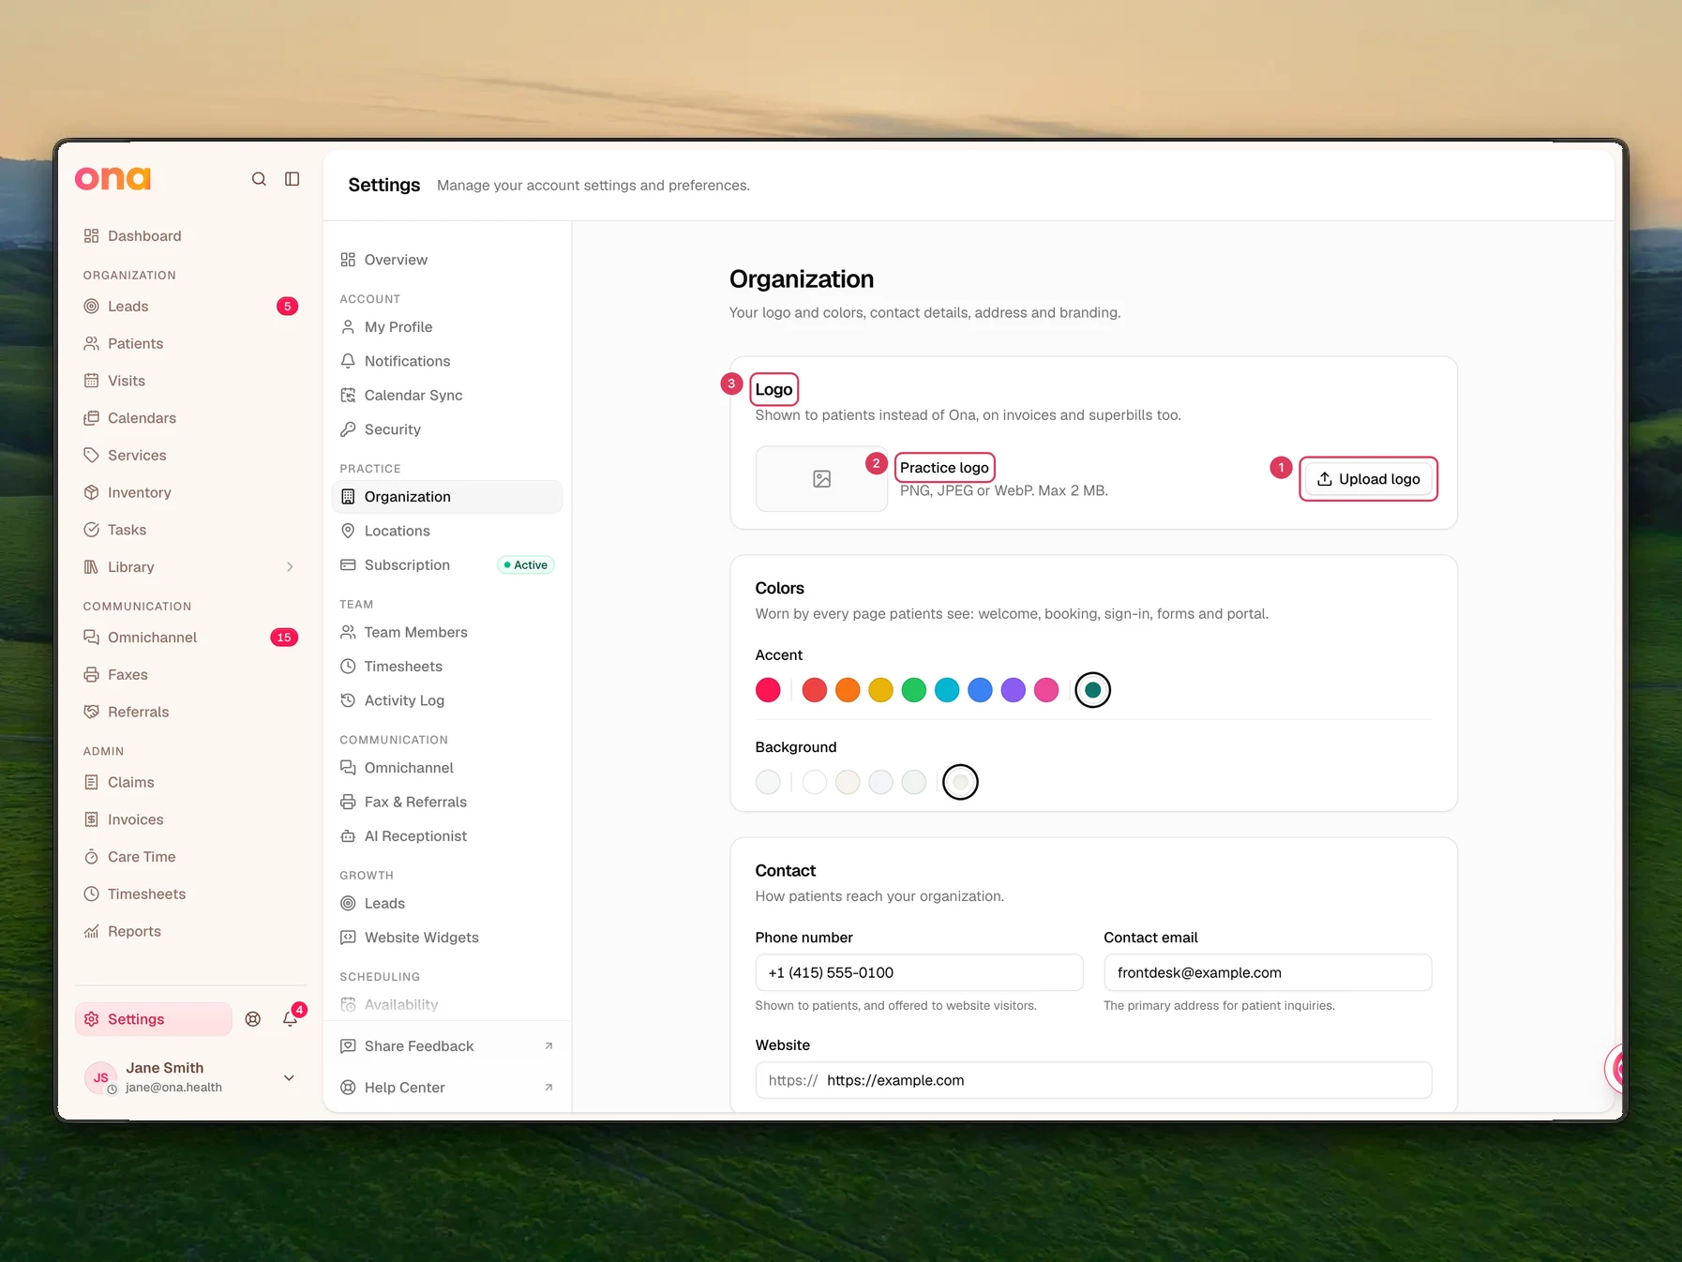This screenshot has width=1682, height=1262.
Task: Pick the red accent color swatch
Action: (x=815, y=690)
